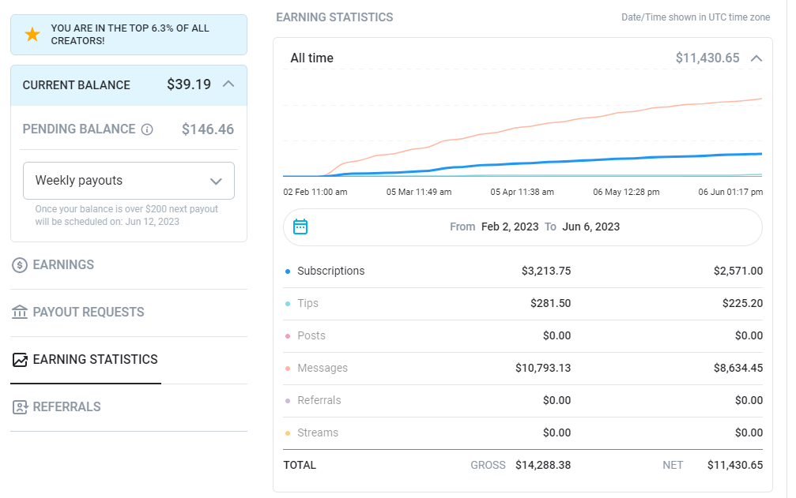Click the Posts row label
Viewport: 796px width, 498px height.
311,336
